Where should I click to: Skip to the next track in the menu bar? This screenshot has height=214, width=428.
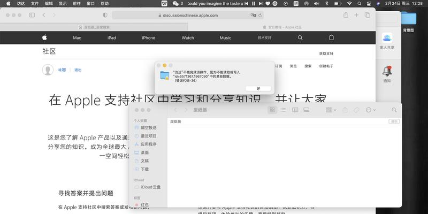pos(261,4)
